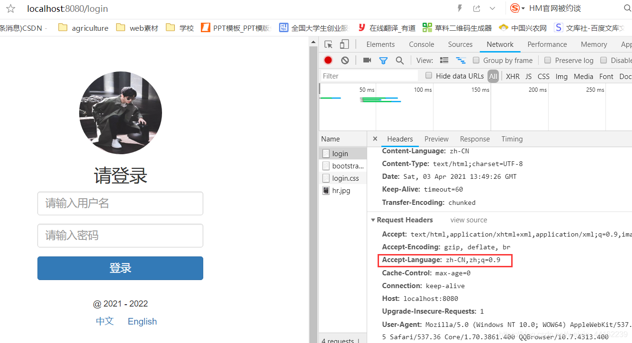This screenshot has width=632, height=343.
Task: Filter requests by Media
Action: point(584,76)
